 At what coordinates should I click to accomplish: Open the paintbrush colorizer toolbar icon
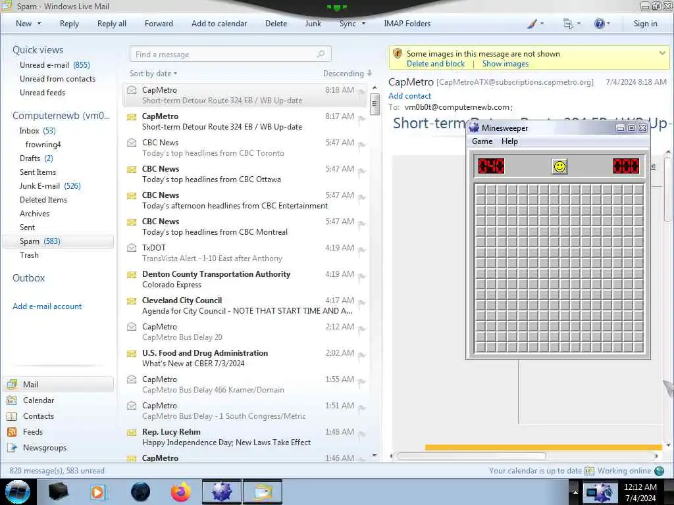point(532,24)
